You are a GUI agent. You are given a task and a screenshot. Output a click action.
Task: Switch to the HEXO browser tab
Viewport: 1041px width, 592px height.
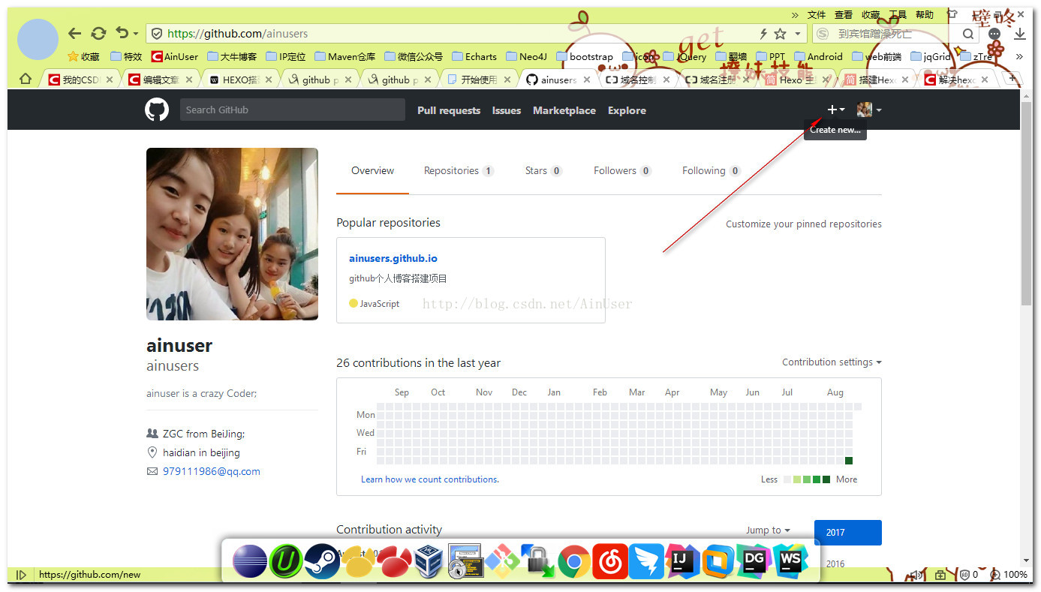pyautogui.click(x=239, y=80)
